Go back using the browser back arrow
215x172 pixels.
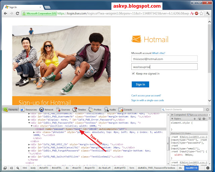tap(5, 13)
